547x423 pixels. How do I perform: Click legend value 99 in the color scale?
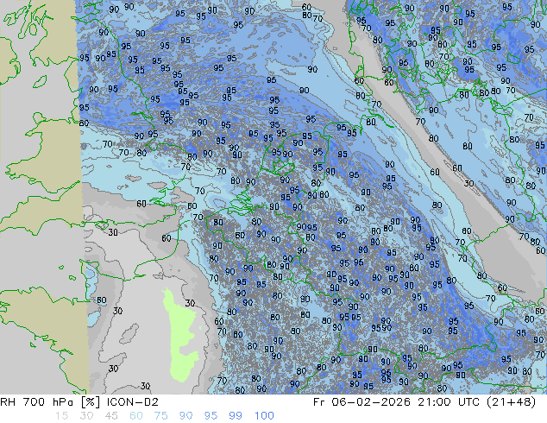coord(236,416)
